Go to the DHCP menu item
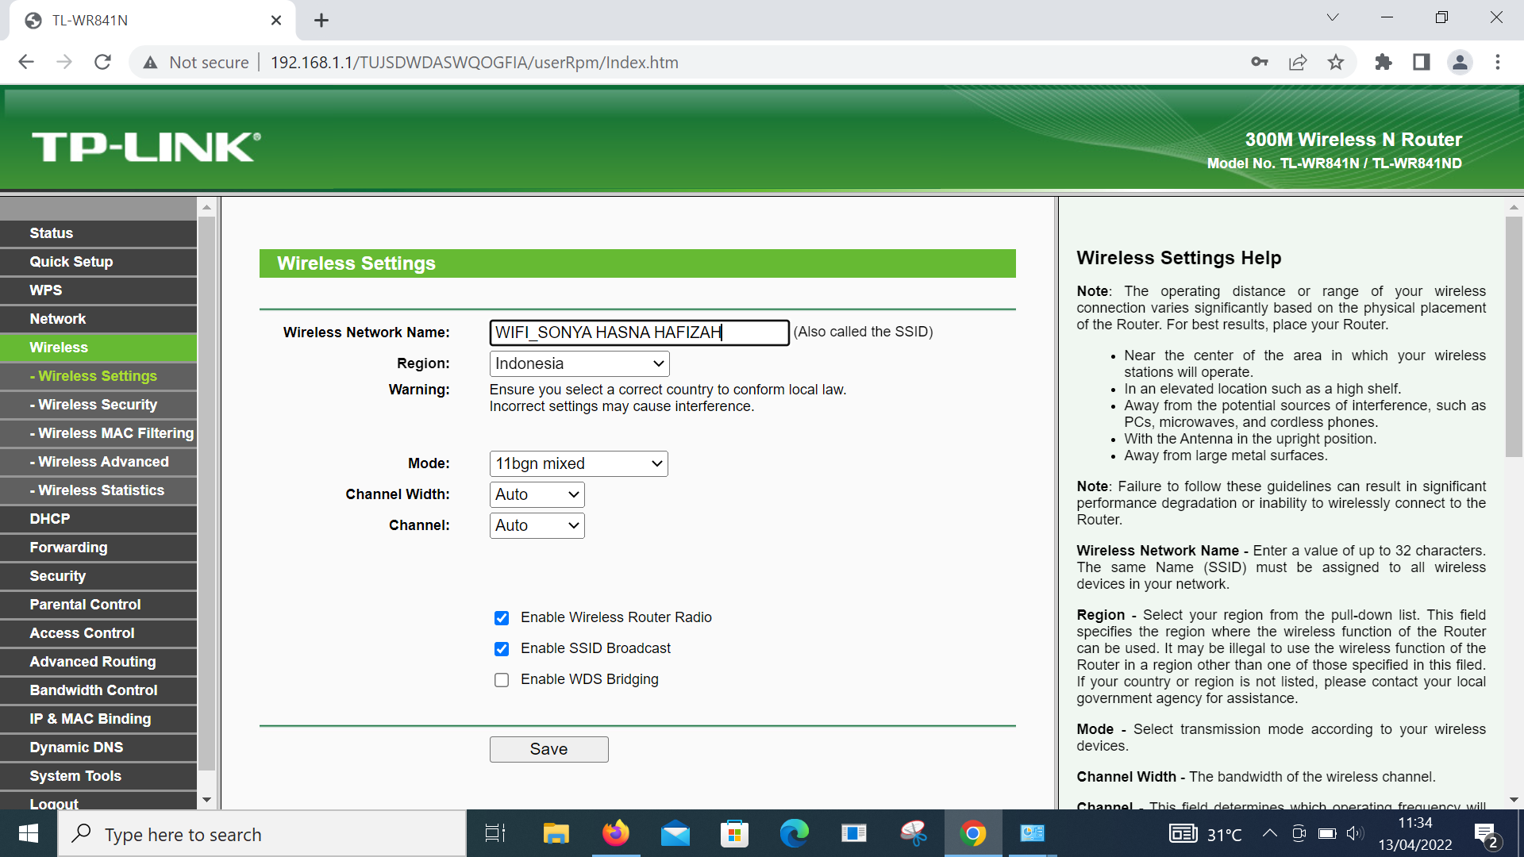The height and width of the screenshot is (857, 1524). [x=50, y=519]
